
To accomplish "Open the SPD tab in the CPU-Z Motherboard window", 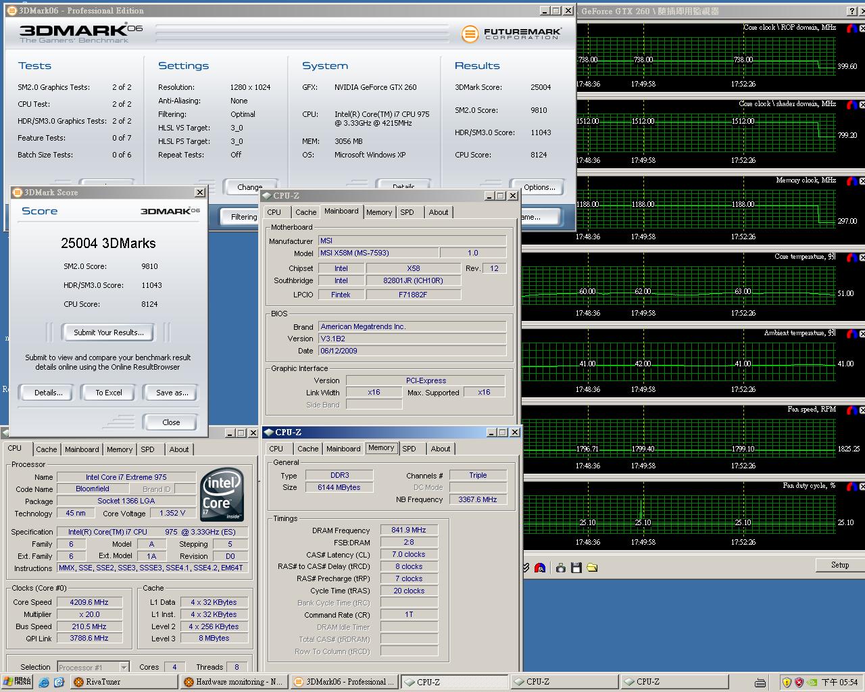I will (407, 212).
